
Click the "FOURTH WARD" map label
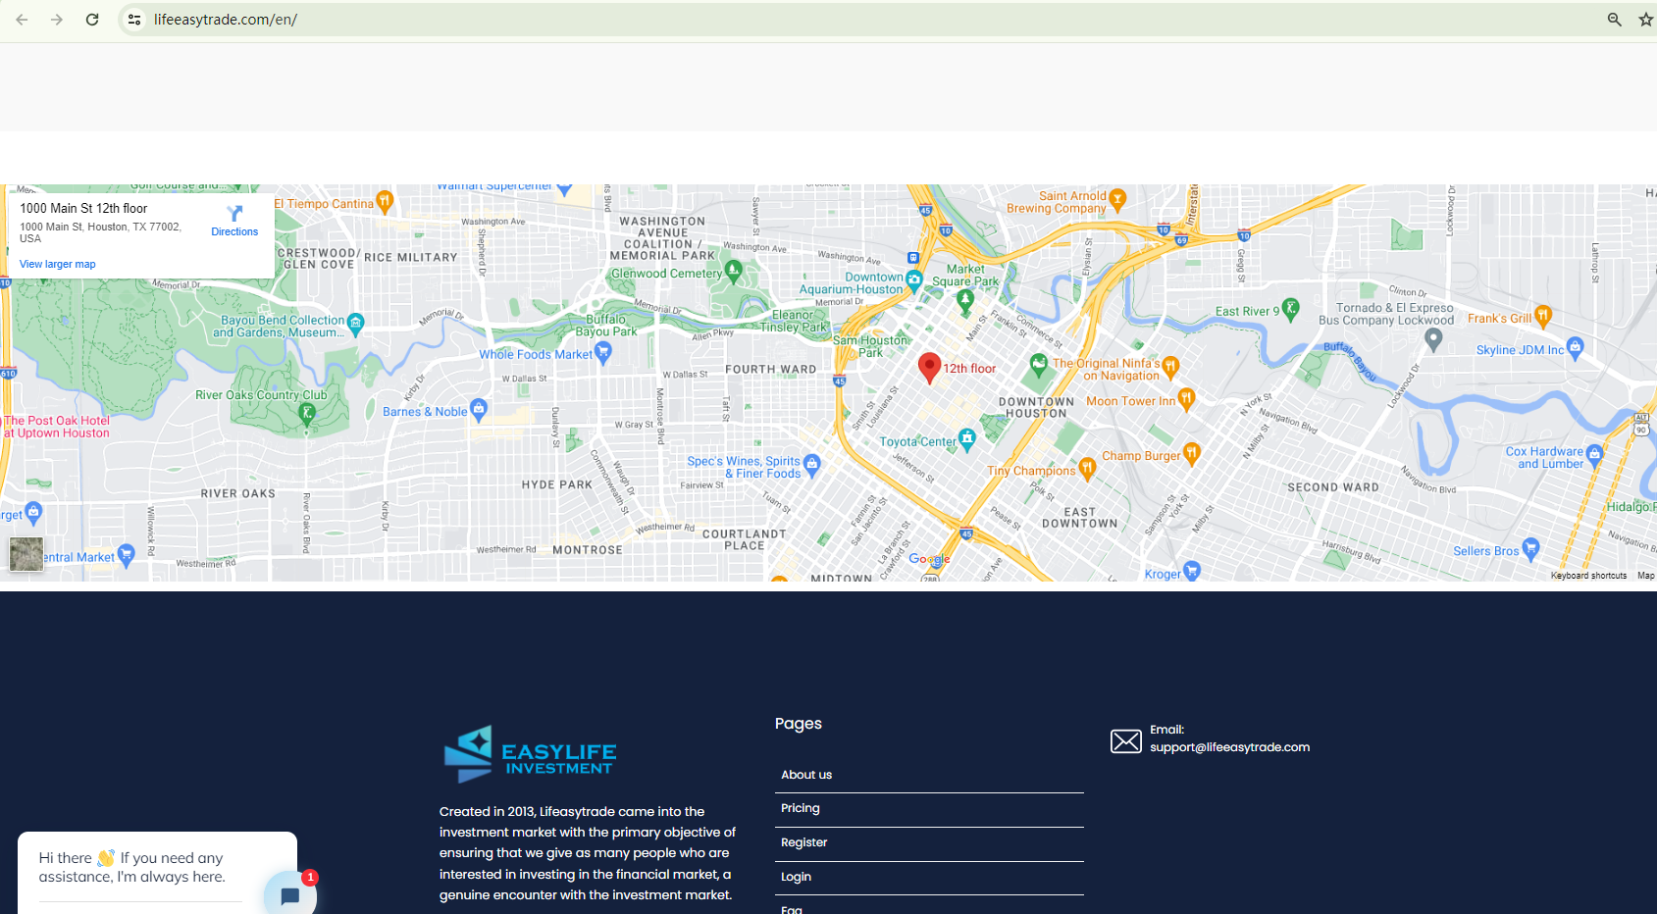coord(771,370)
